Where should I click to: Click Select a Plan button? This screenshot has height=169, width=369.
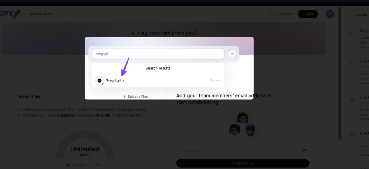(135, 97)
